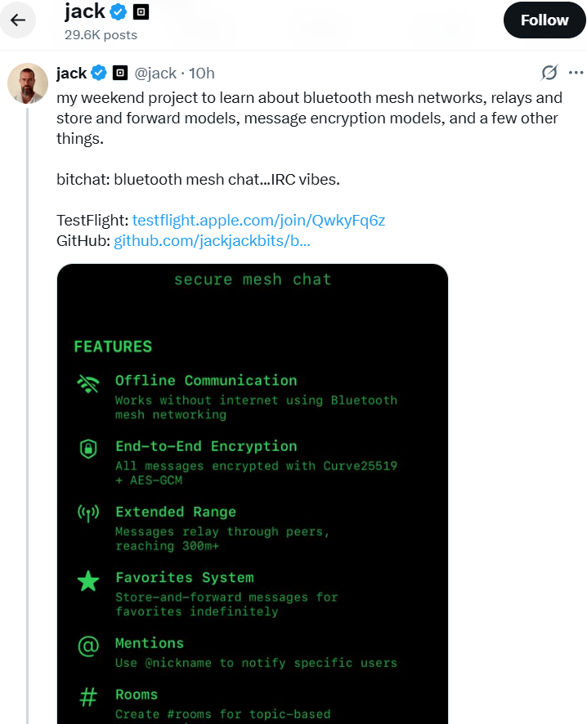This screenshot has width=587, height=724.
Task: Click the Grok icon on jack's post
Action: [x=549, y=73]
